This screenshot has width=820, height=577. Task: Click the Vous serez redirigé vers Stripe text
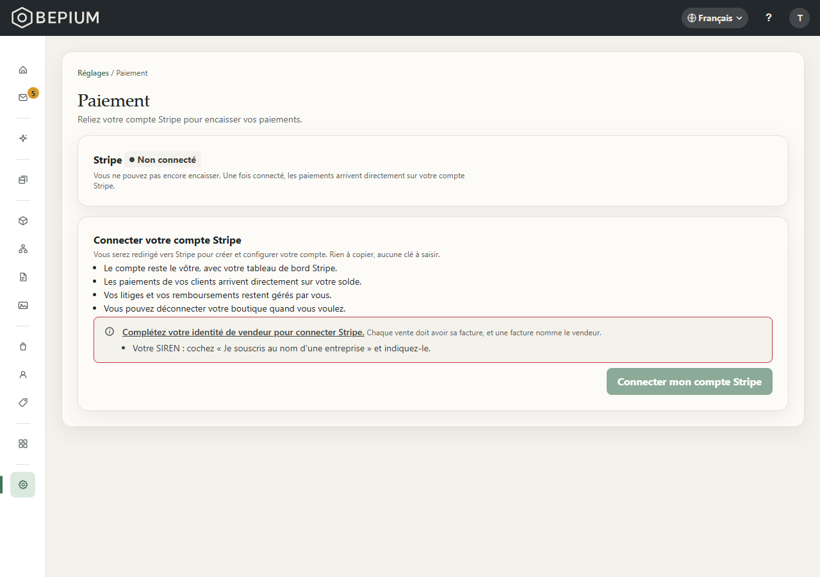[266, 255]
